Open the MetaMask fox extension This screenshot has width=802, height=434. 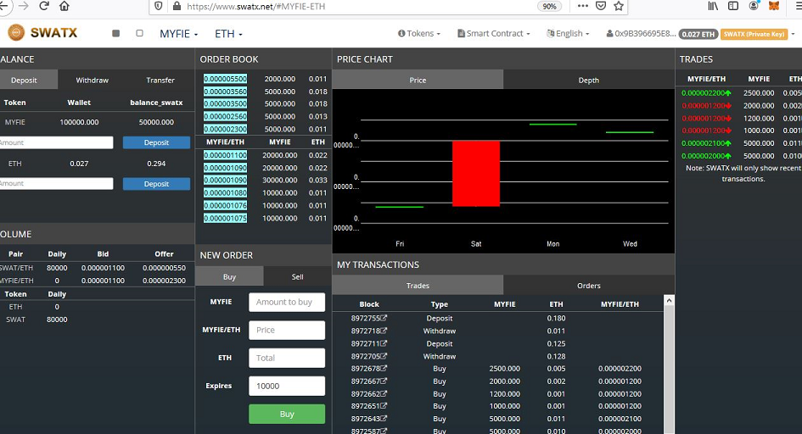coord(774,6)
